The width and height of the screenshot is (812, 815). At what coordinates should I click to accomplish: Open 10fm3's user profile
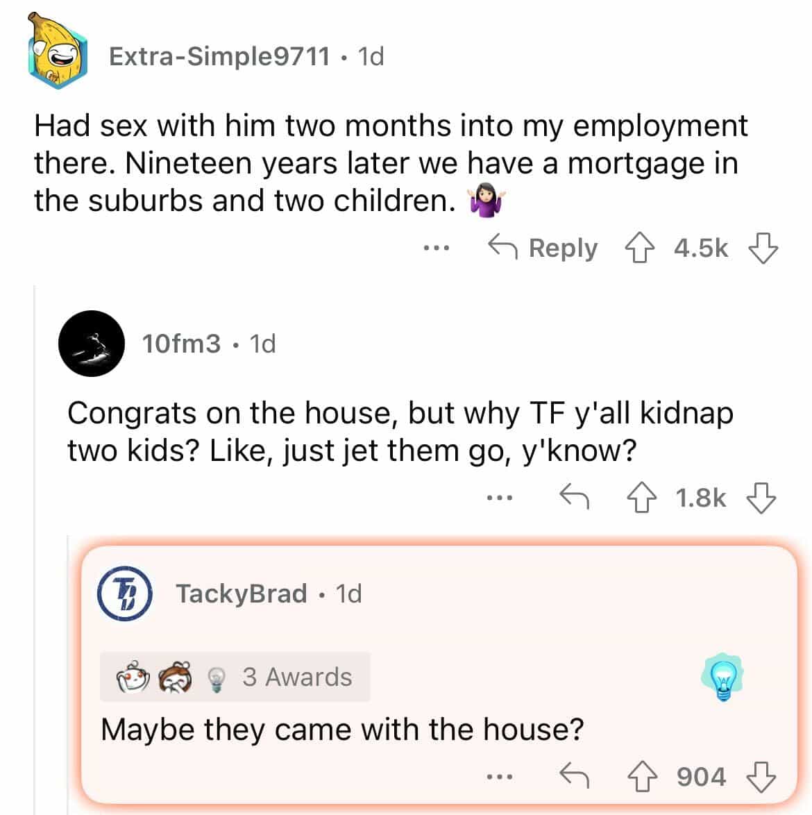coord(181,343)
